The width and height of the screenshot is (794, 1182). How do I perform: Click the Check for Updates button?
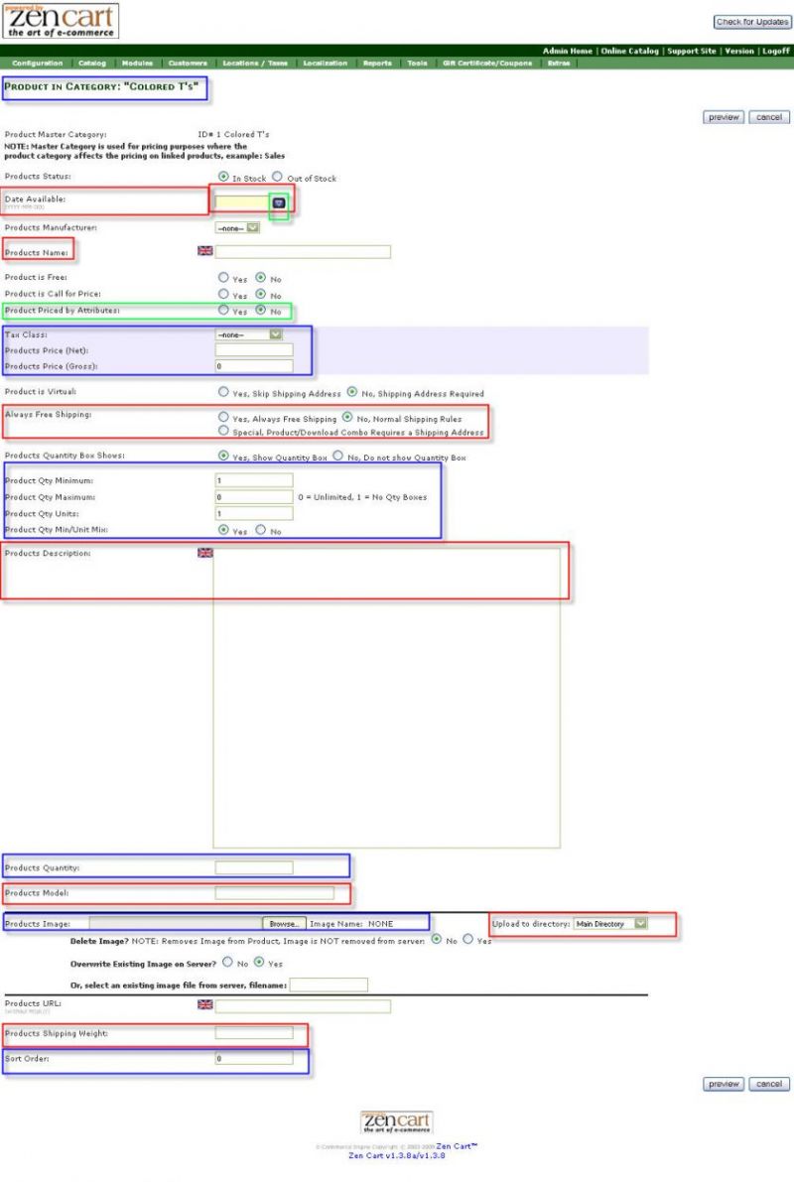pos(752,22)
